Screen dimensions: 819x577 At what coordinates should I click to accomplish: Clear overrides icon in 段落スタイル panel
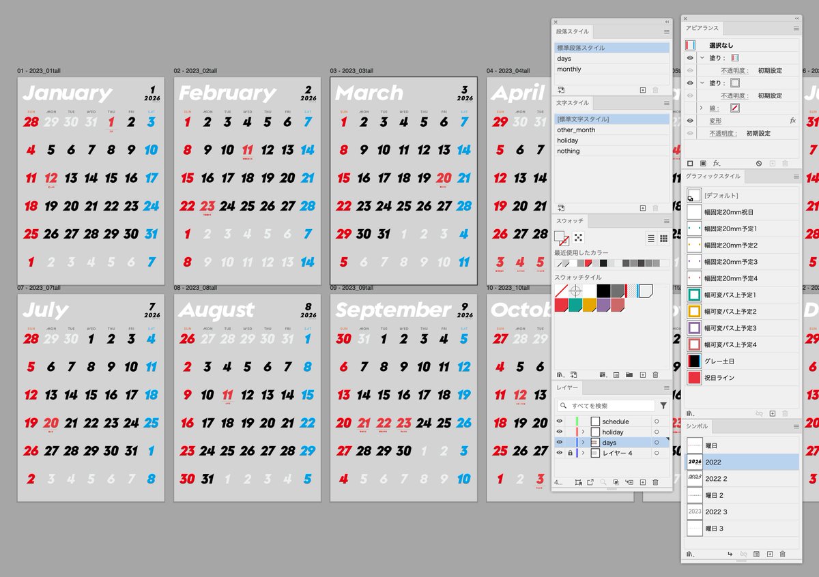(x=561, y=89)
